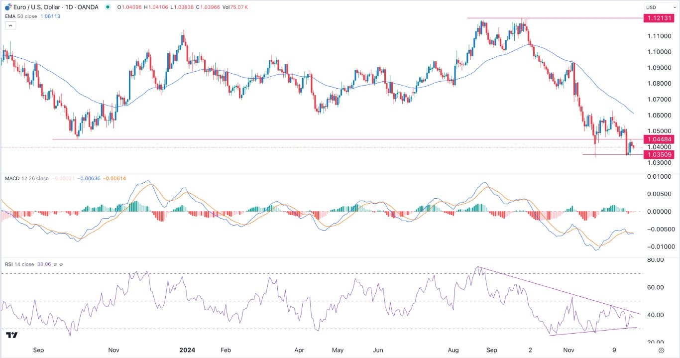
Task: Click the 1.12131 resistance price label
Action: point(658,18)
